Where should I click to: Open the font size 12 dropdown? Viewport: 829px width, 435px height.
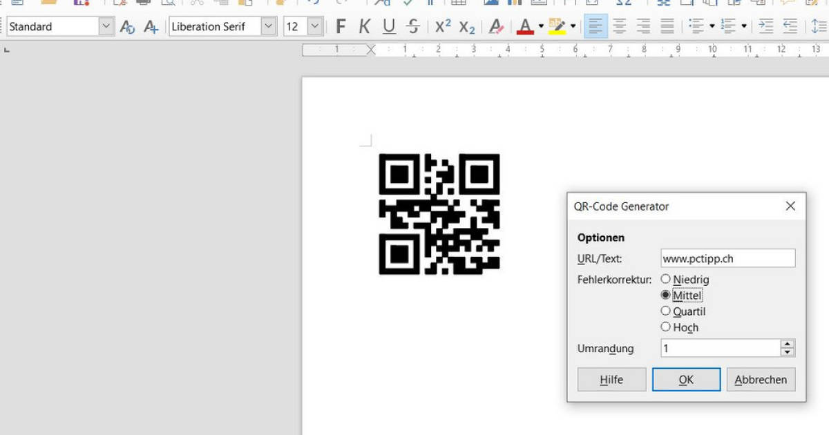(314, 26)
